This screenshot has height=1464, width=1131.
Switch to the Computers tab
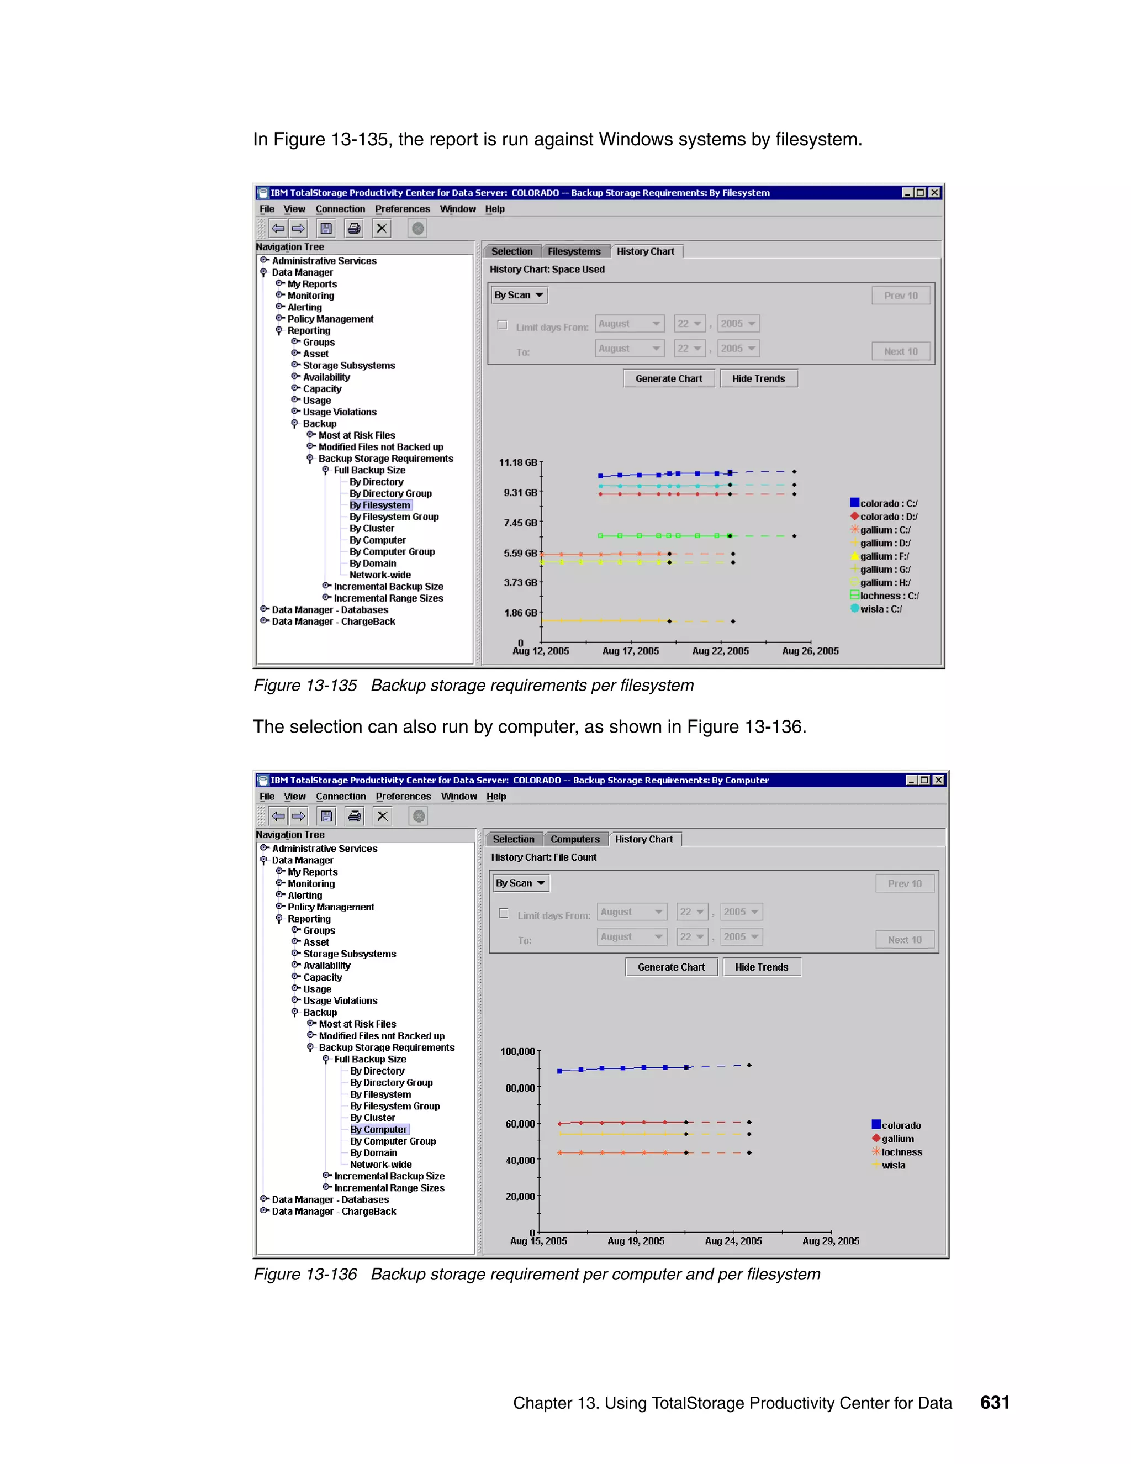(575, 839)
